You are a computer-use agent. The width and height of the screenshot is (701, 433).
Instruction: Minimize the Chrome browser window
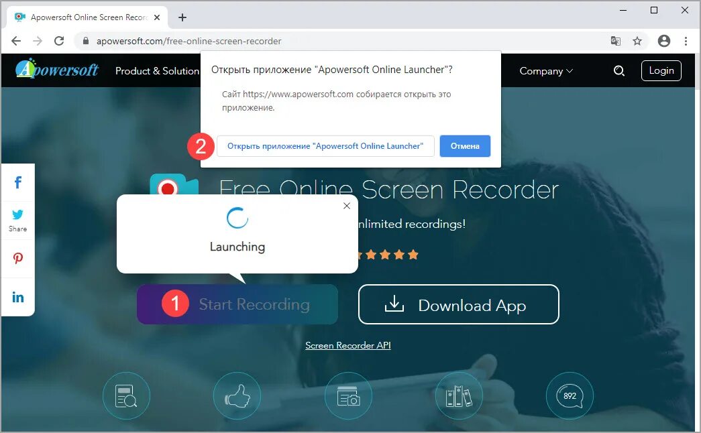click(624, 10)
